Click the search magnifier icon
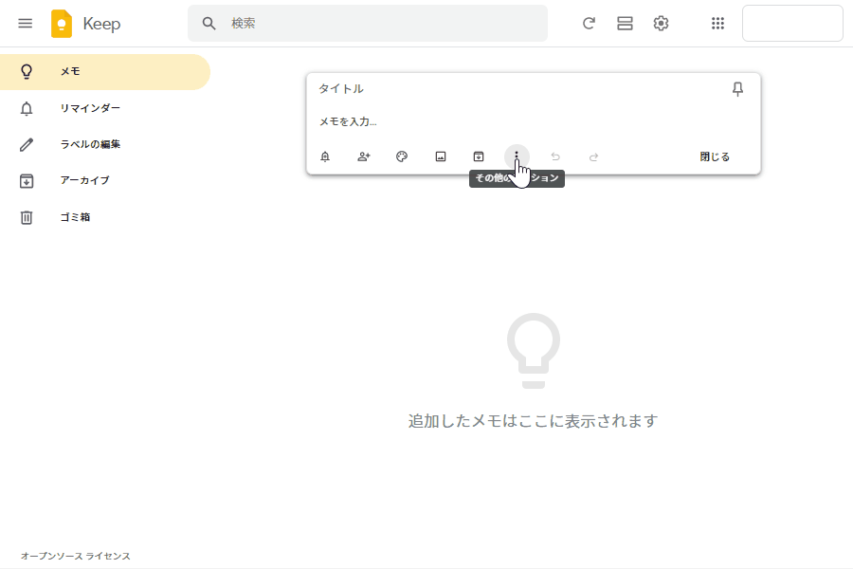Image resolution: width=853 pixels, height=569 pixels. (209, 24)
